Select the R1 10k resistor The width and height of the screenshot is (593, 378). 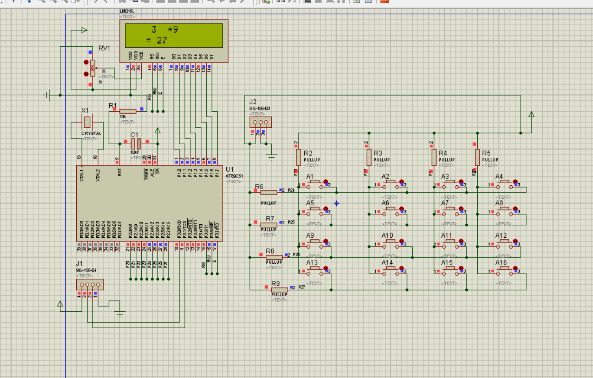click(x=127, y=111)
